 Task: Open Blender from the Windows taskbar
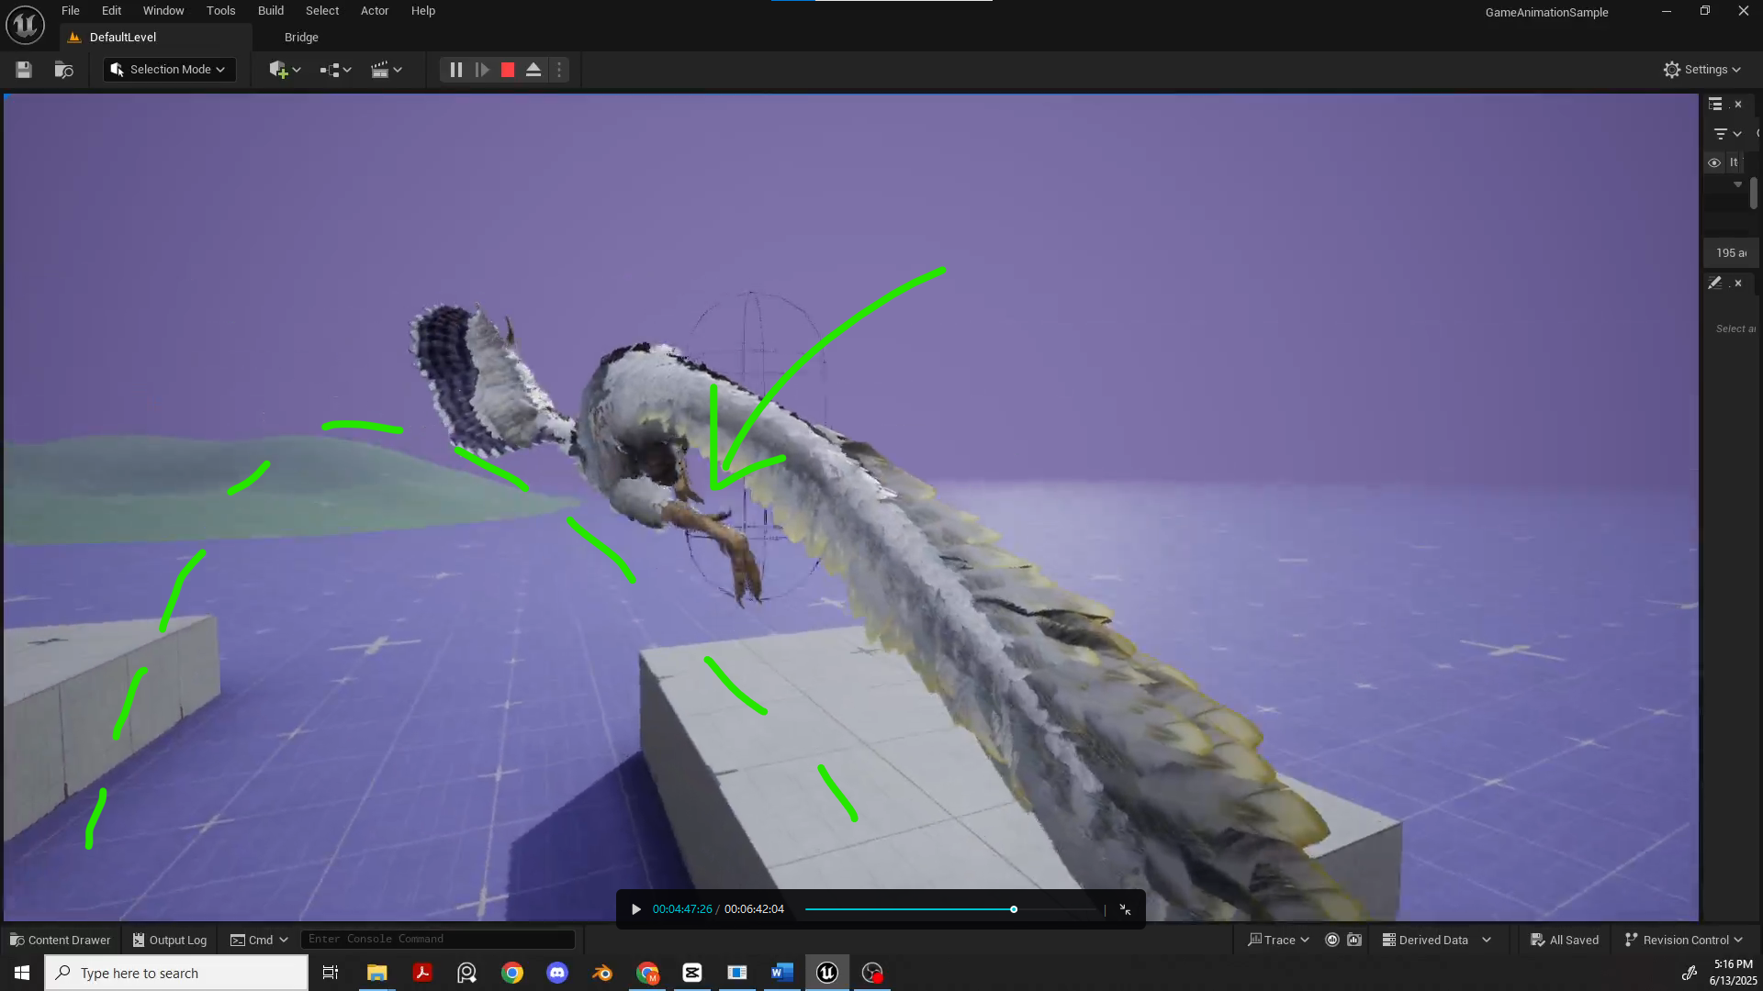pyautogui.click(x=602, y=973)
